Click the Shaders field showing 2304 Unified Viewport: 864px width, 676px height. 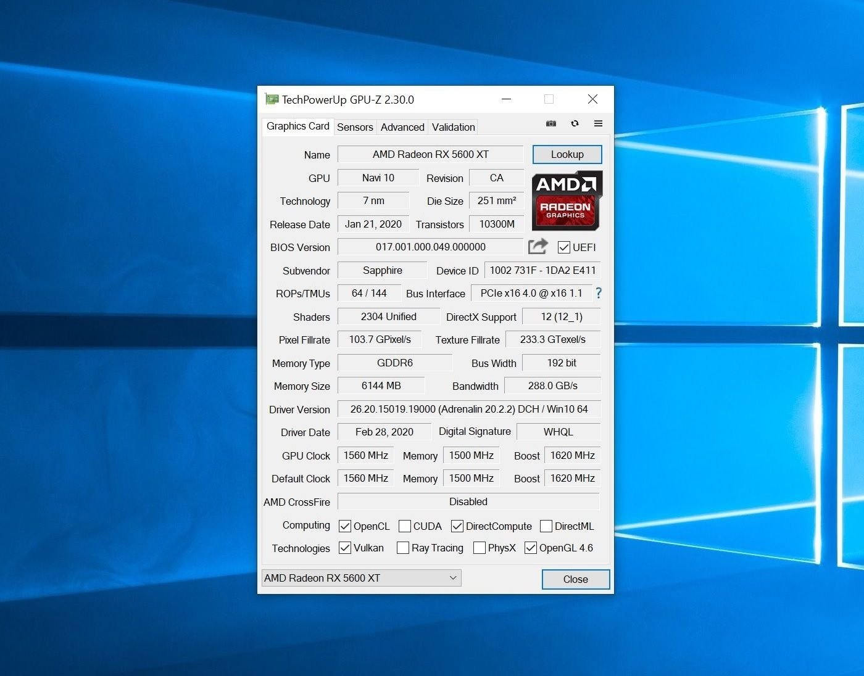389,316
